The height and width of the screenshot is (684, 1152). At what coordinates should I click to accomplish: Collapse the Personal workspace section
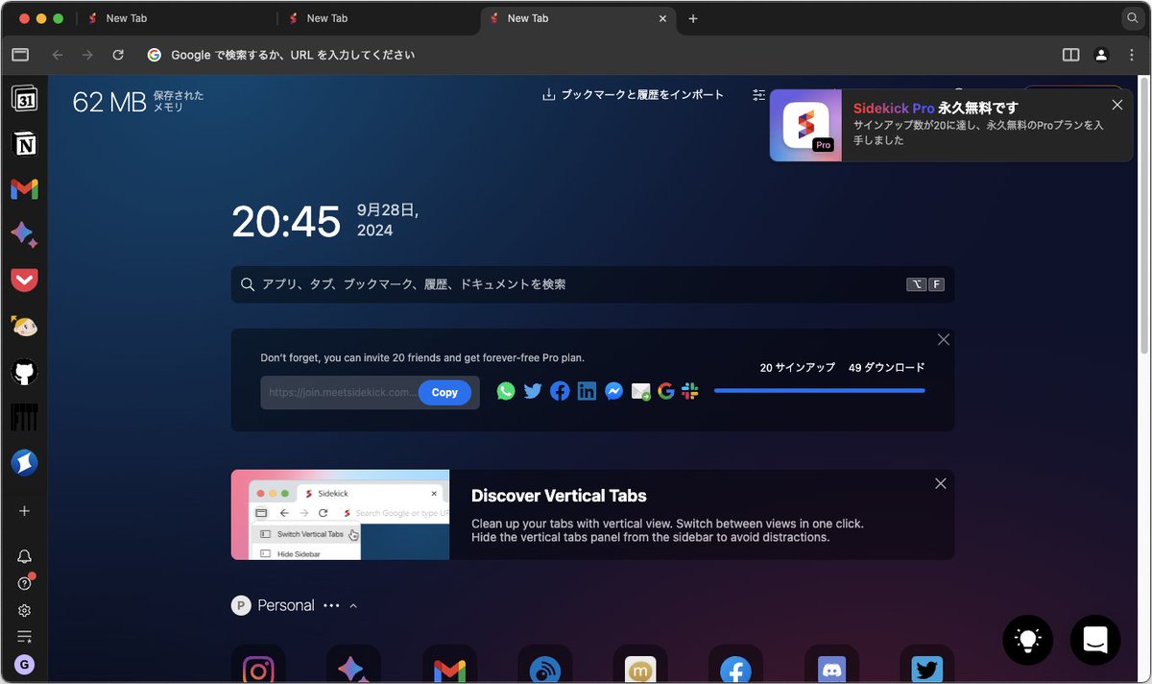pyautogui.click(x=353, y=605)
